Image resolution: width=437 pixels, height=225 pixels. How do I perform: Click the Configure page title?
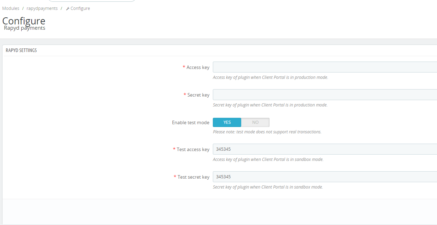[x=24, y=21]
